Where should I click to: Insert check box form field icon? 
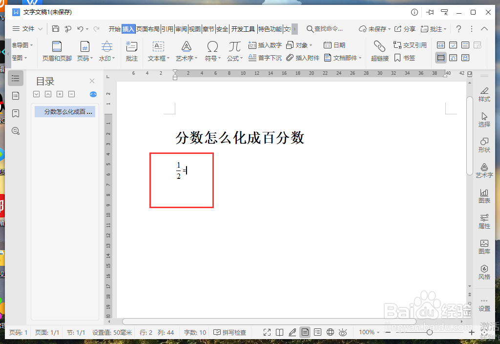click(x=453, y=45)
